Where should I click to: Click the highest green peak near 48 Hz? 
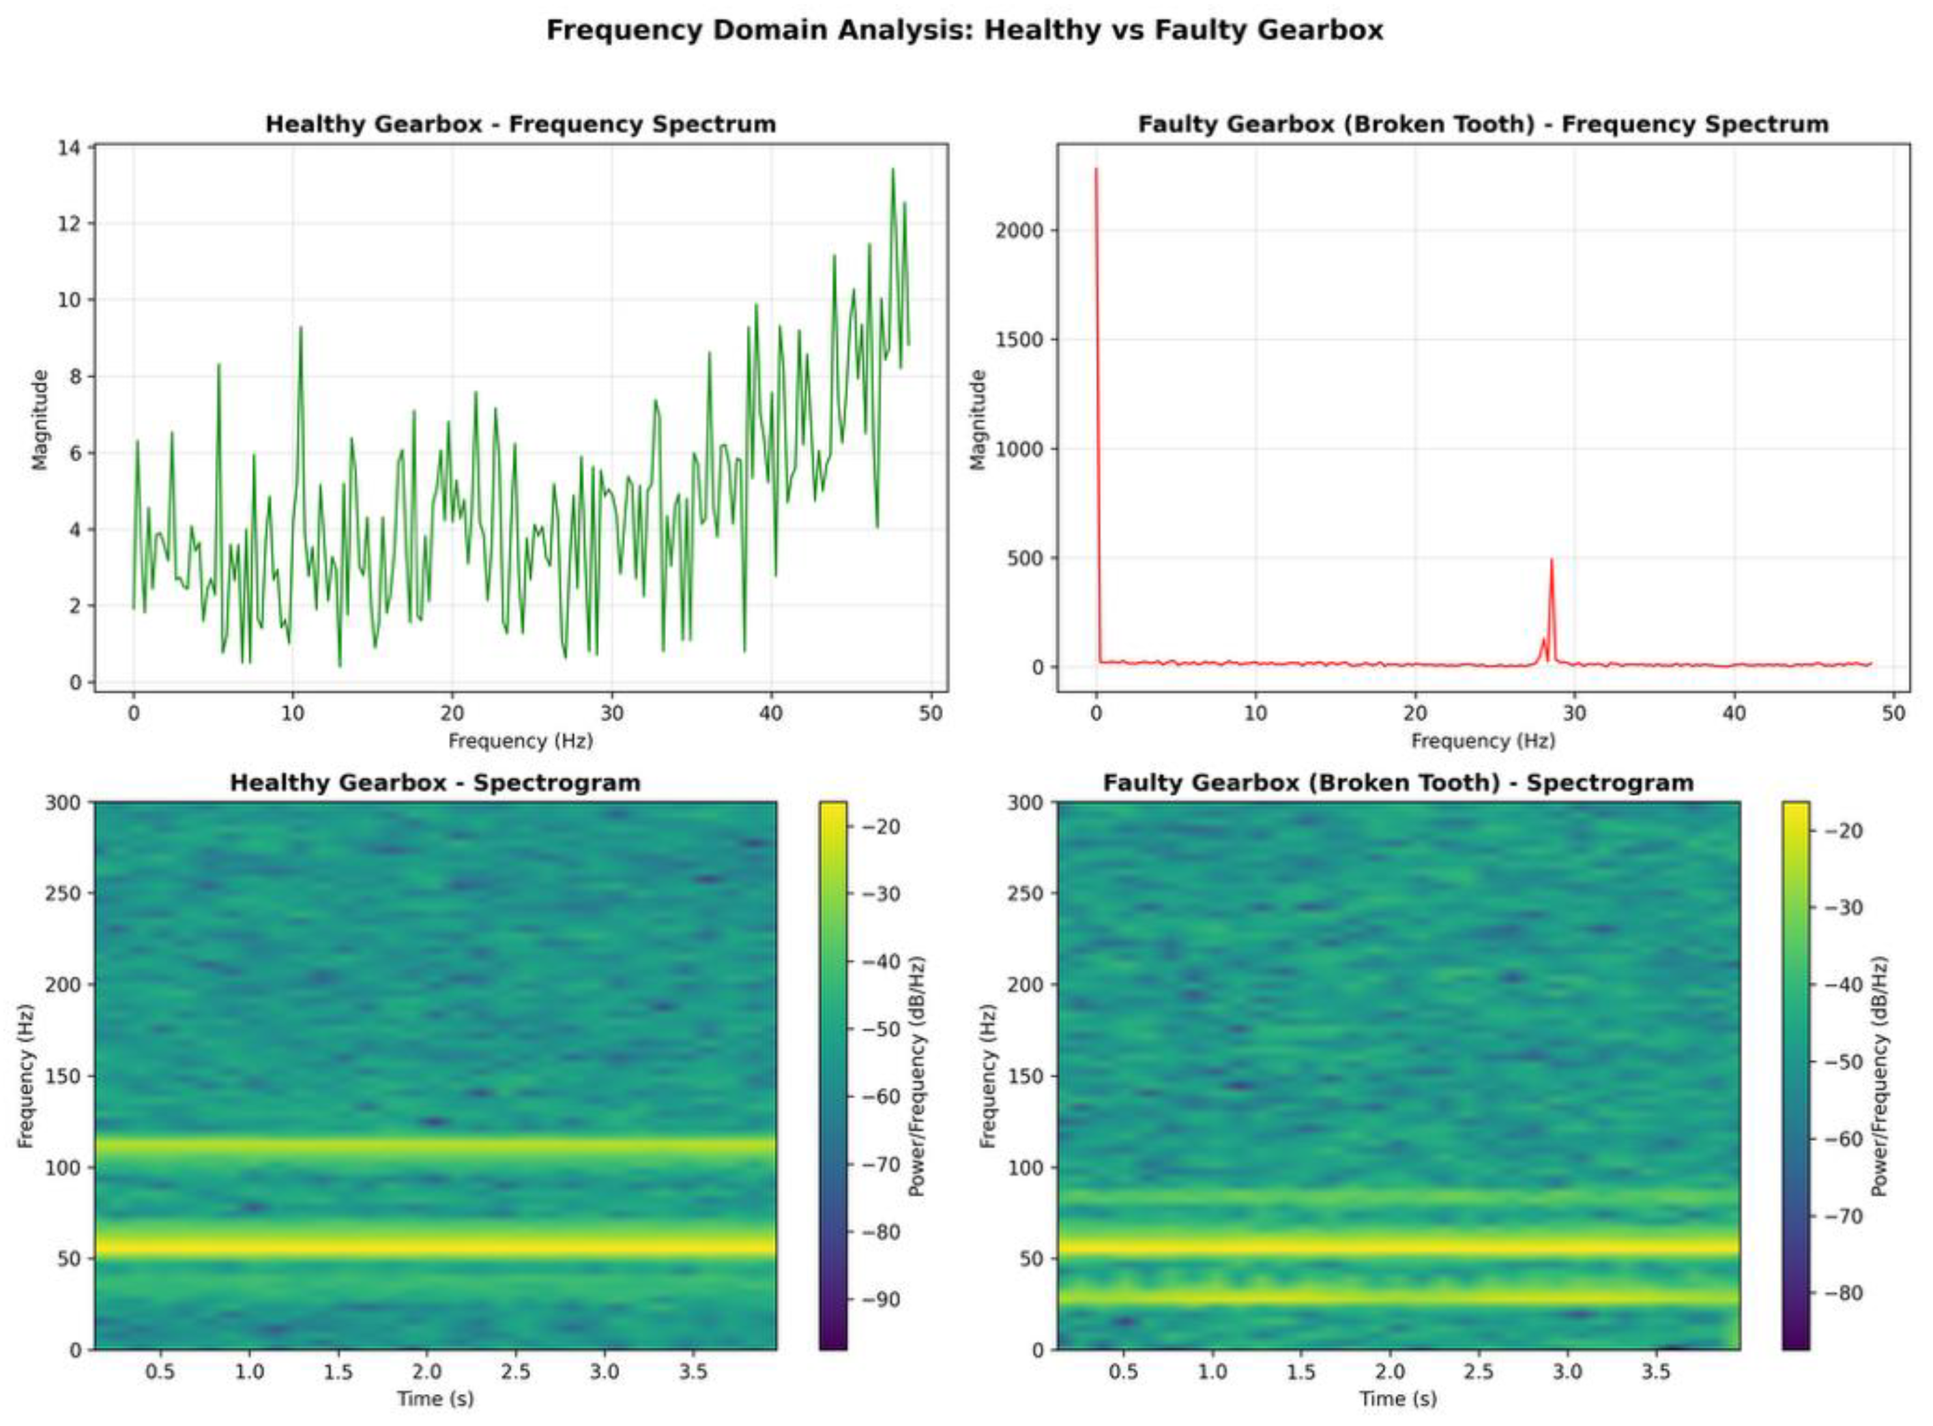pyautogui.click(x=893, y=169)
